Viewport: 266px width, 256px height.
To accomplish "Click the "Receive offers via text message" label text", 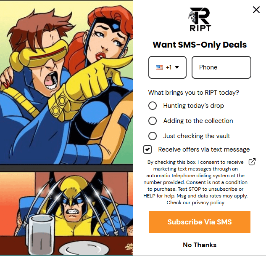I will [204, 149].
